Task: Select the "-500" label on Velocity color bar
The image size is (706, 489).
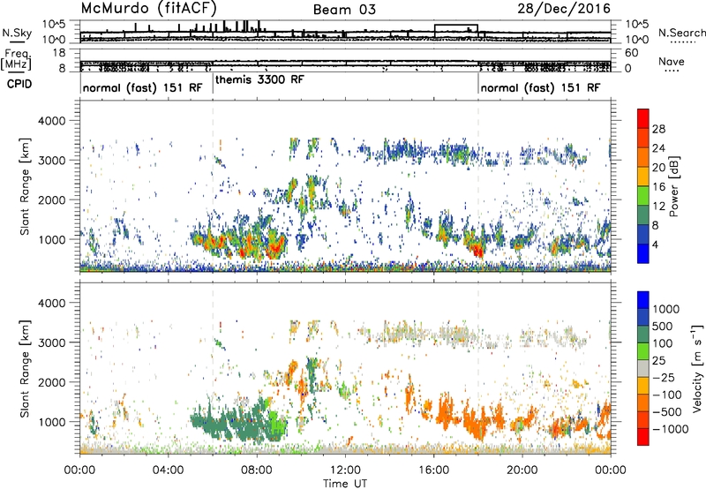Action: point(667,411)
